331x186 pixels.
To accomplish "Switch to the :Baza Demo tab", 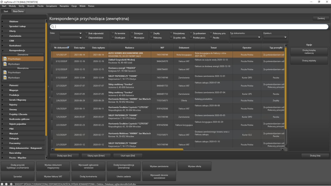I will (x=18, y=11).
